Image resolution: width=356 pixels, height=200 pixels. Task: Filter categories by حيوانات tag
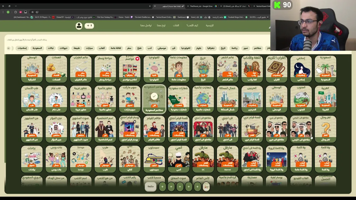[x=63, y=48]
